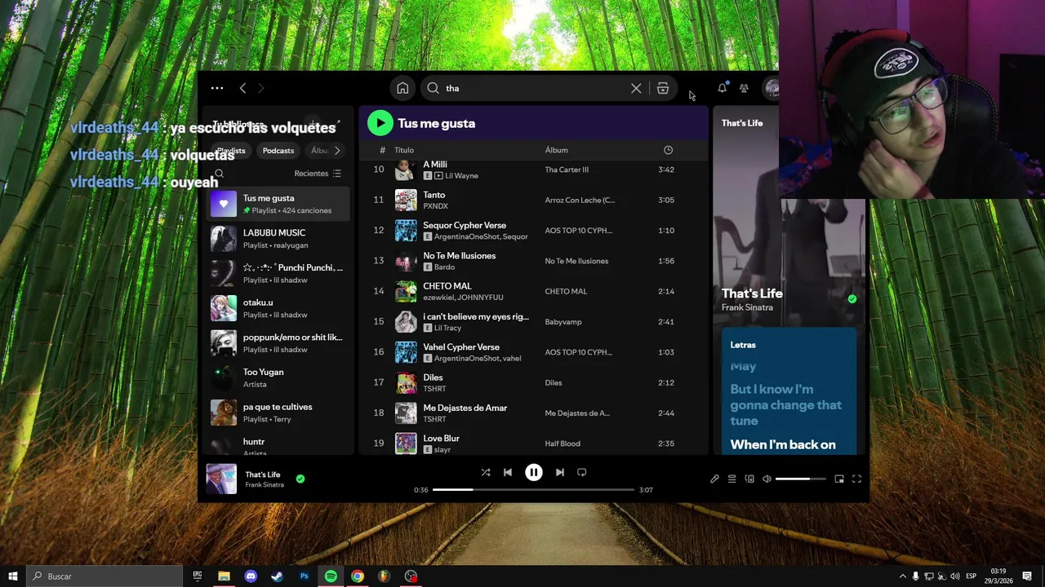Mute the volume speaker icon
Screen dimensions: 1045x587
pyautogui.click(x=767, y=479)
